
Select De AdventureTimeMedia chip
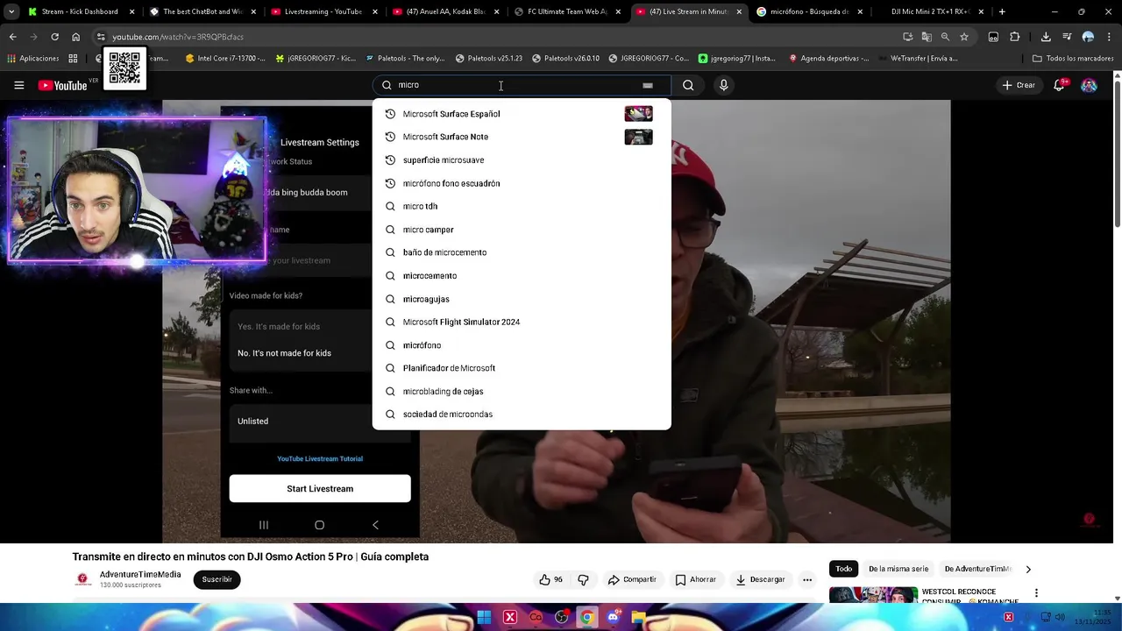pyautogui.click(x=977, y=569)
